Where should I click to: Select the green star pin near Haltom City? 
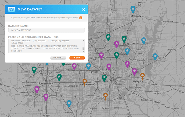coord(59,77)
